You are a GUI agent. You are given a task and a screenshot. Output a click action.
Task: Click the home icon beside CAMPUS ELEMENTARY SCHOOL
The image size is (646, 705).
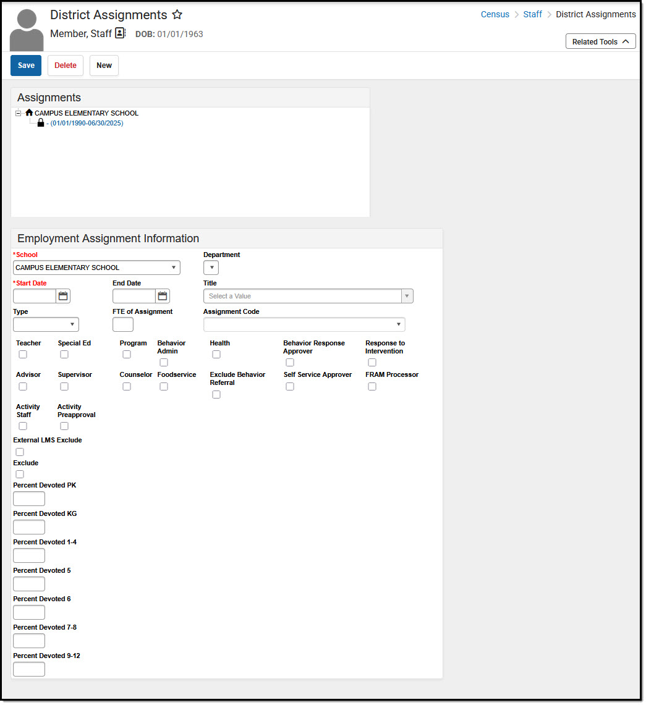(28, 112)
